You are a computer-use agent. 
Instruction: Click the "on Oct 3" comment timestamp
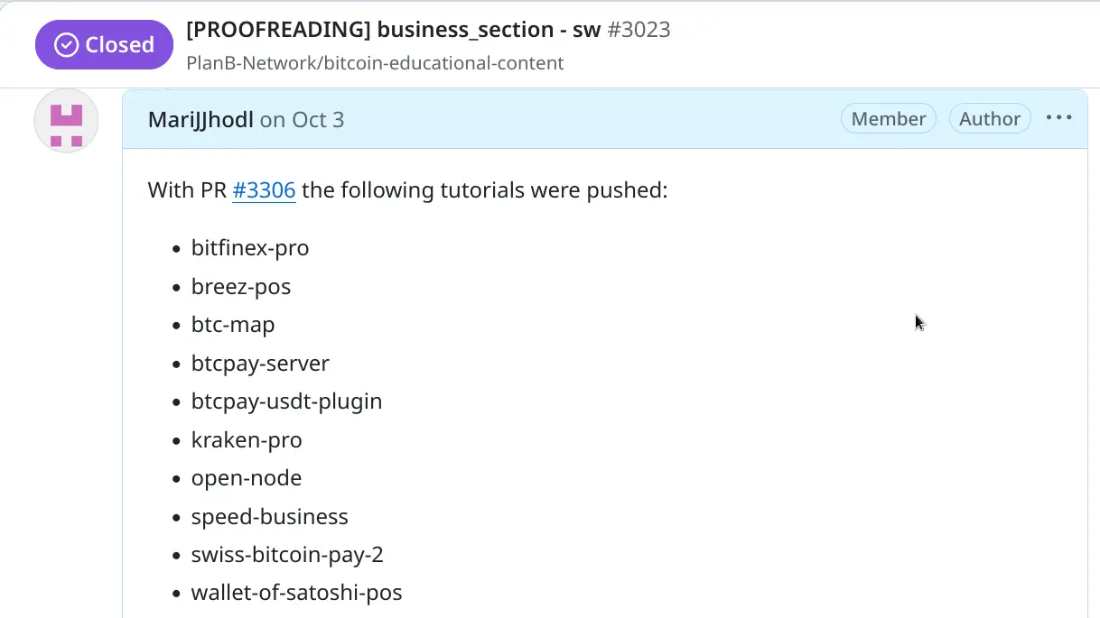pos(302,120)
